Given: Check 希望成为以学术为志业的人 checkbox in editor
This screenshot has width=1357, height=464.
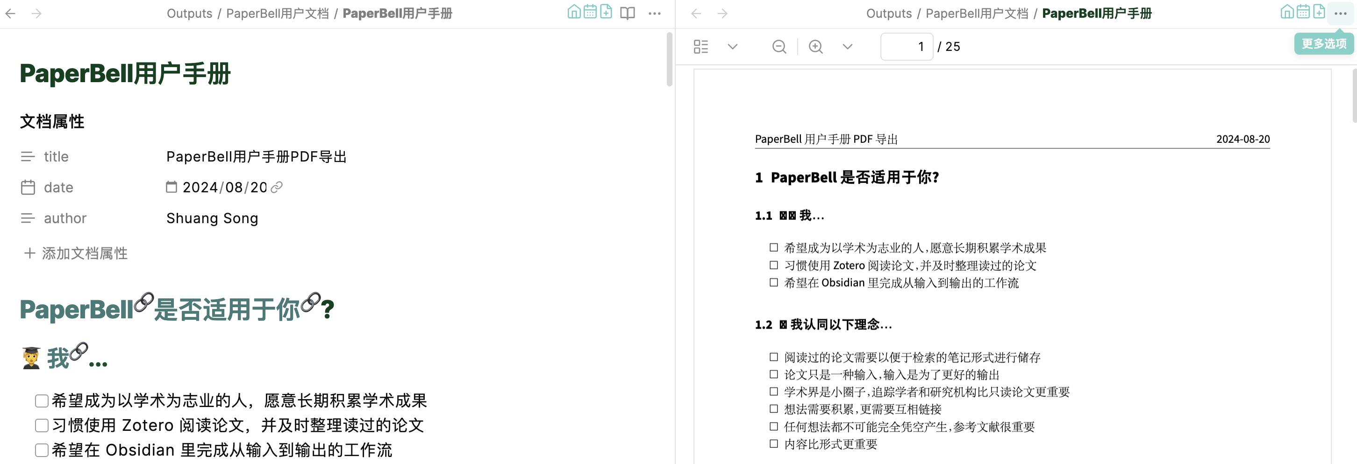Looking at the screenshot, I should point(42,401).
